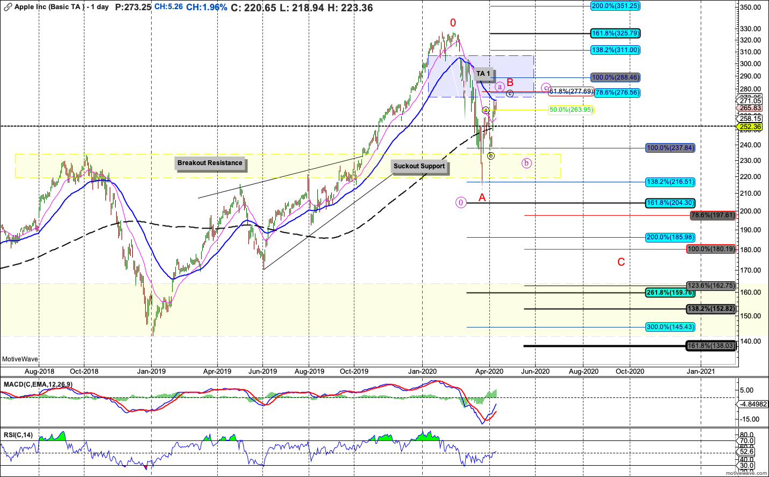Click the 138.2%(216.51) level label
769x477 pixels.
click(670, 182)
